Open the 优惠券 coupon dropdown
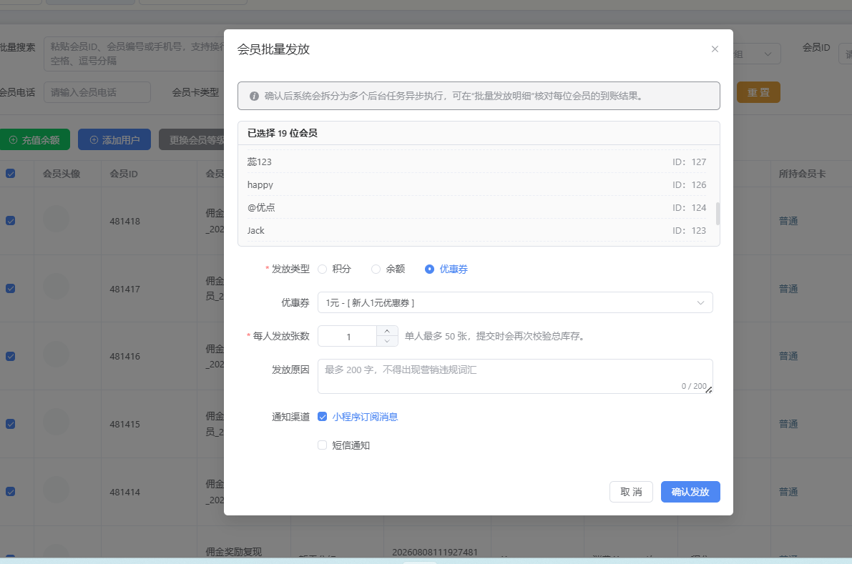 coord(515,303)
